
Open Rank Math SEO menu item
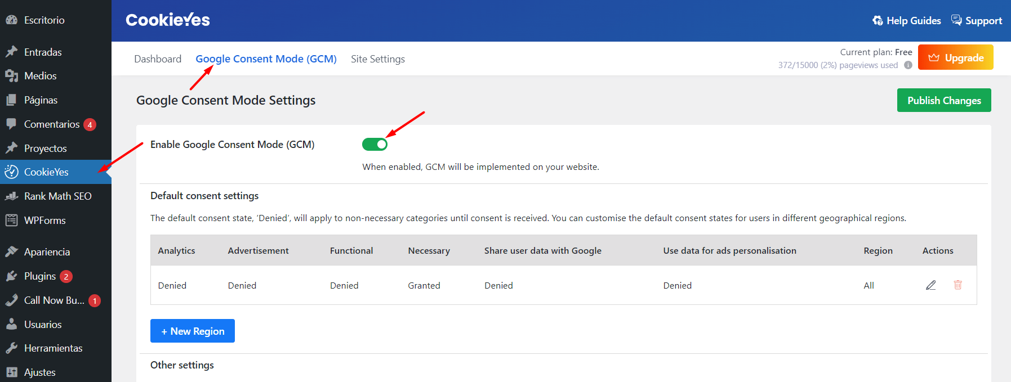56,196
